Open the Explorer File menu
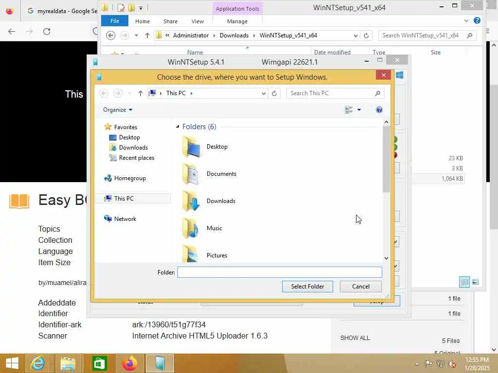This screenshot has width=498, height=373. [x=115, y=21]
